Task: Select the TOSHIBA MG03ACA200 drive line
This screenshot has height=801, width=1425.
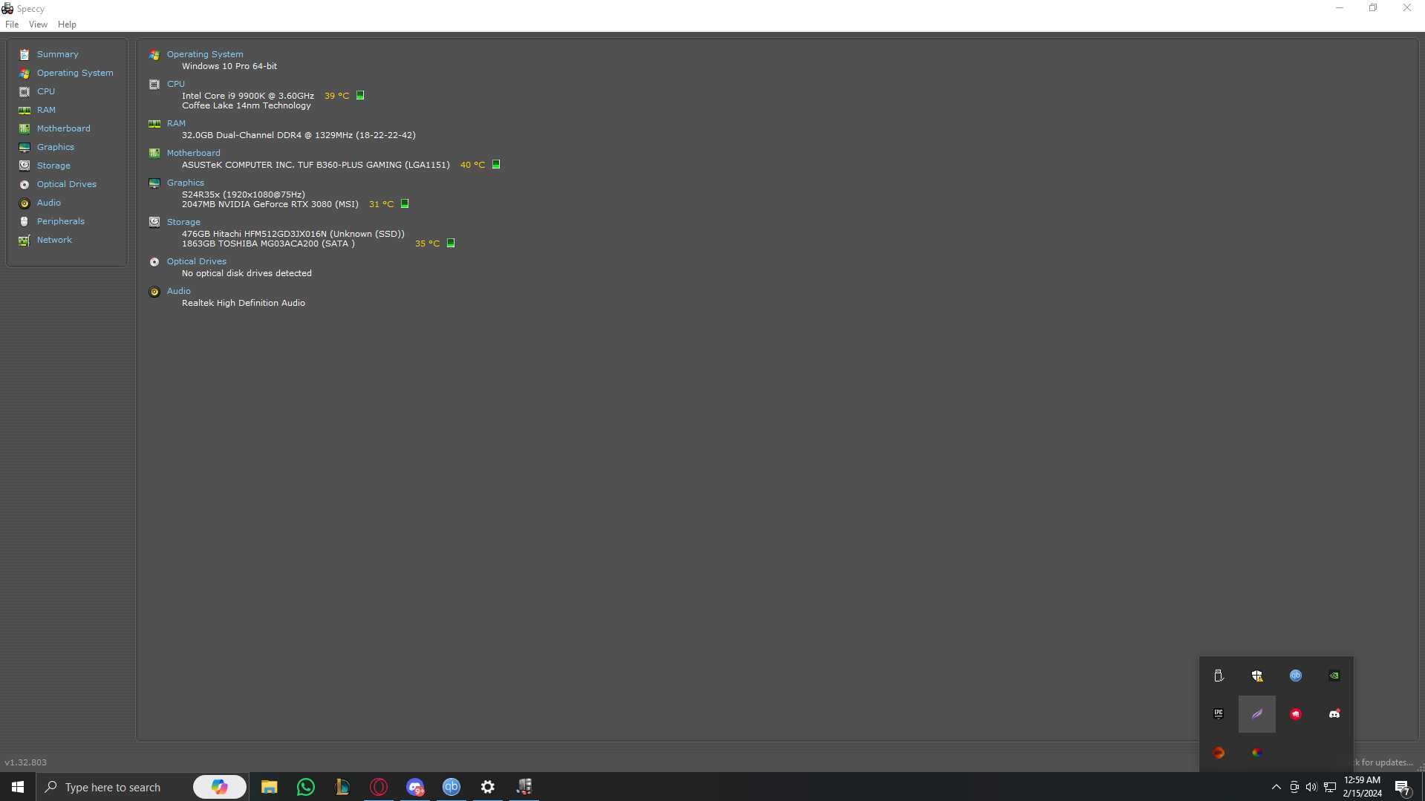Action: [x=268, y=243]
